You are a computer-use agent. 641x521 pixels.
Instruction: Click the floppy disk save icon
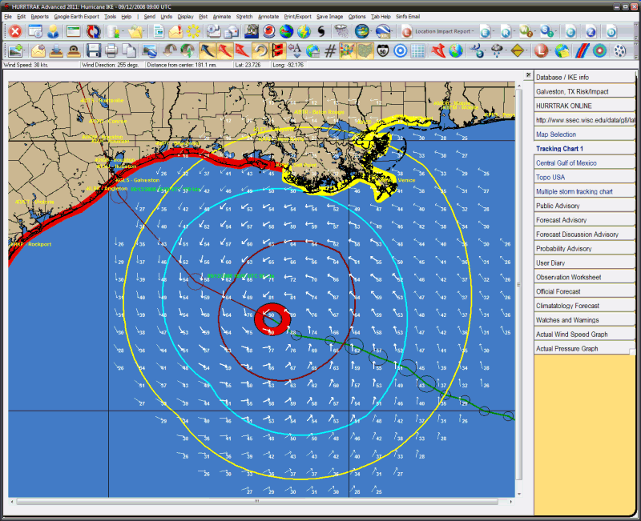pos(93,51)
